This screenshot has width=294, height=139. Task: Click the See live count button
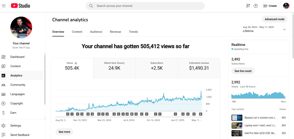243,71
